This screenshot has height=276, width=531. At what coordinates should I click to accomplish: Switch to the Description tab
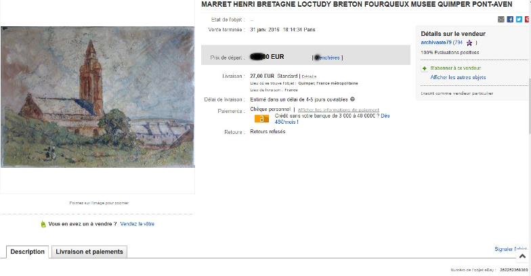(27, 252)
